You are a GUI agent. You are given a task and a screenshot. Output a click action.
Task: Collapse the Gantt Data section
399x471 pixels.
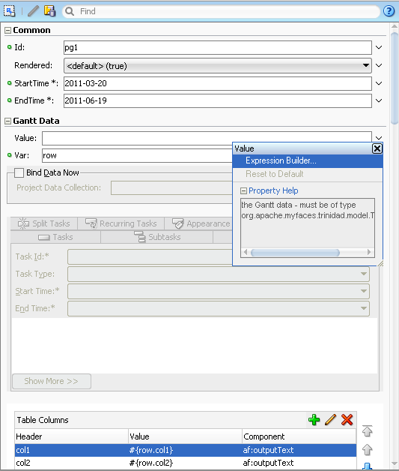click(x=7, y=121)
